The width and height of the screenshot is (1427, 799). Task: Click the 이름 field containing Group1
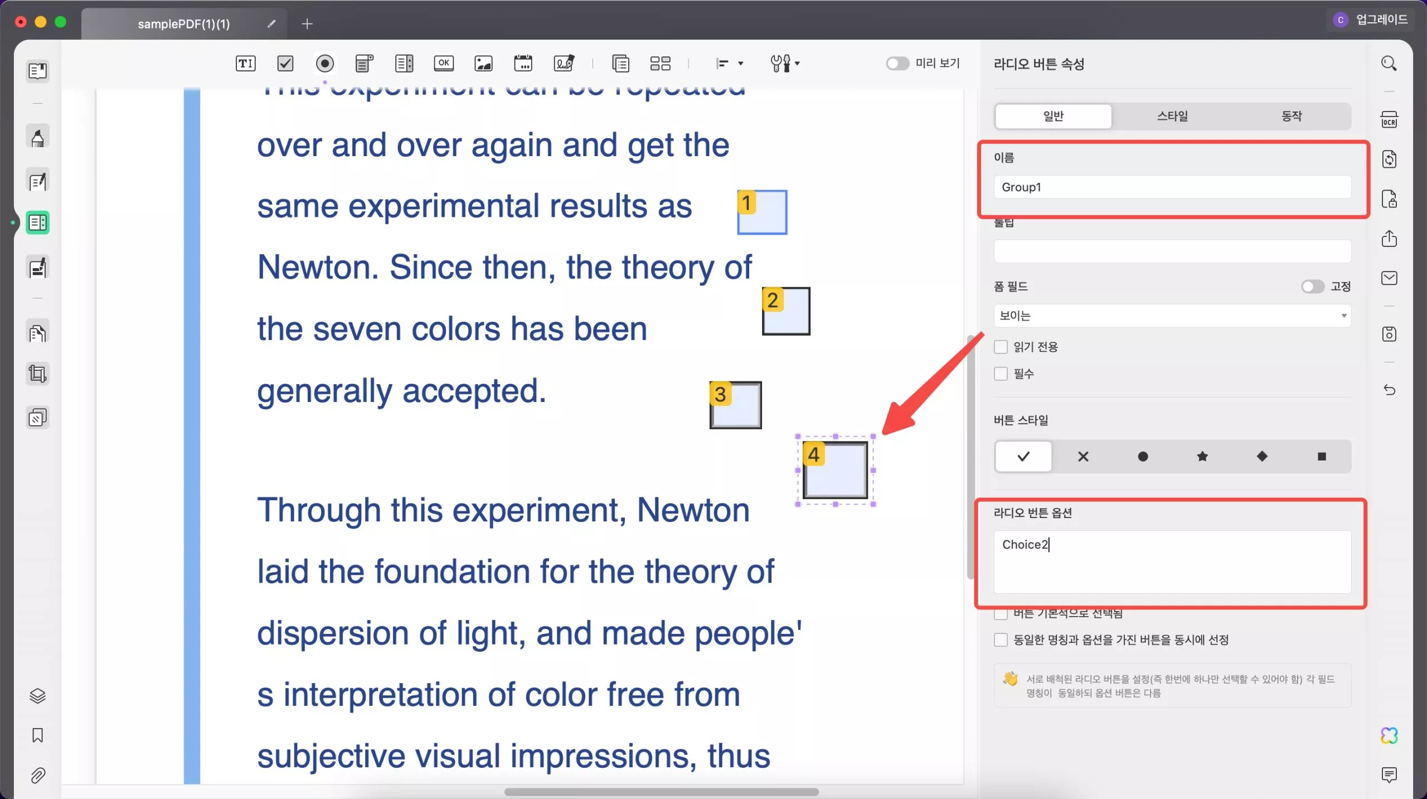click(x=1172, y=187)
